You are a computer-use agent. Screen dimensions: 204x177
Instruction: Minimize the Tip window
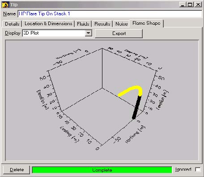pos(183,4)
